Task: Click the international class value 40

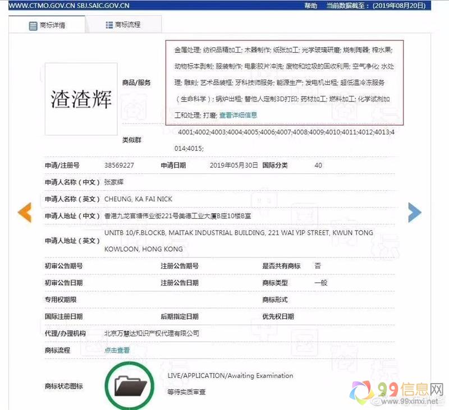Action: point(318,165)
